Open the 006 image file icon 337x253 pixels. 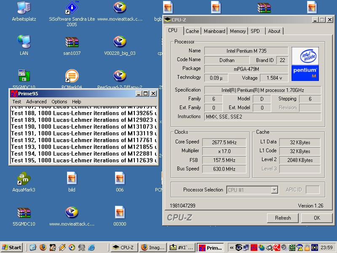click(x=120, y=182)
